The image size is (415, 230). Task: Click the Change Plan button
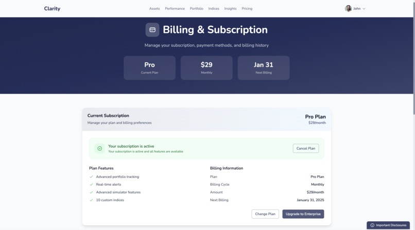[265, 214]
